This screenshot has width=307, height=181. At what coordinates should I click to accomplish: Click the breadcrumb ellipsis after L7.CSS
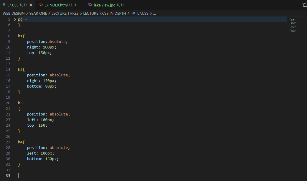[x=154, y=14]
